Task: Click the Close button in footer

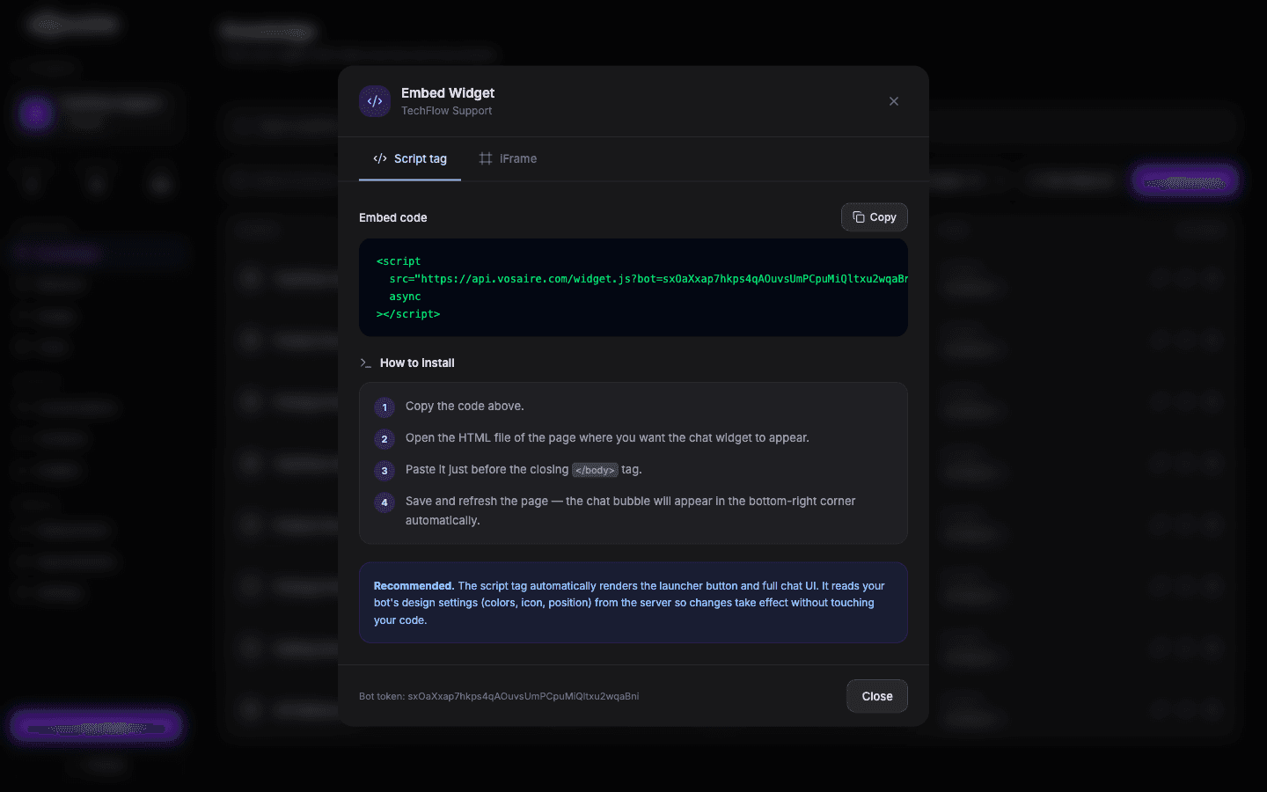Action: pyautogui.click(x=877, y=696)
